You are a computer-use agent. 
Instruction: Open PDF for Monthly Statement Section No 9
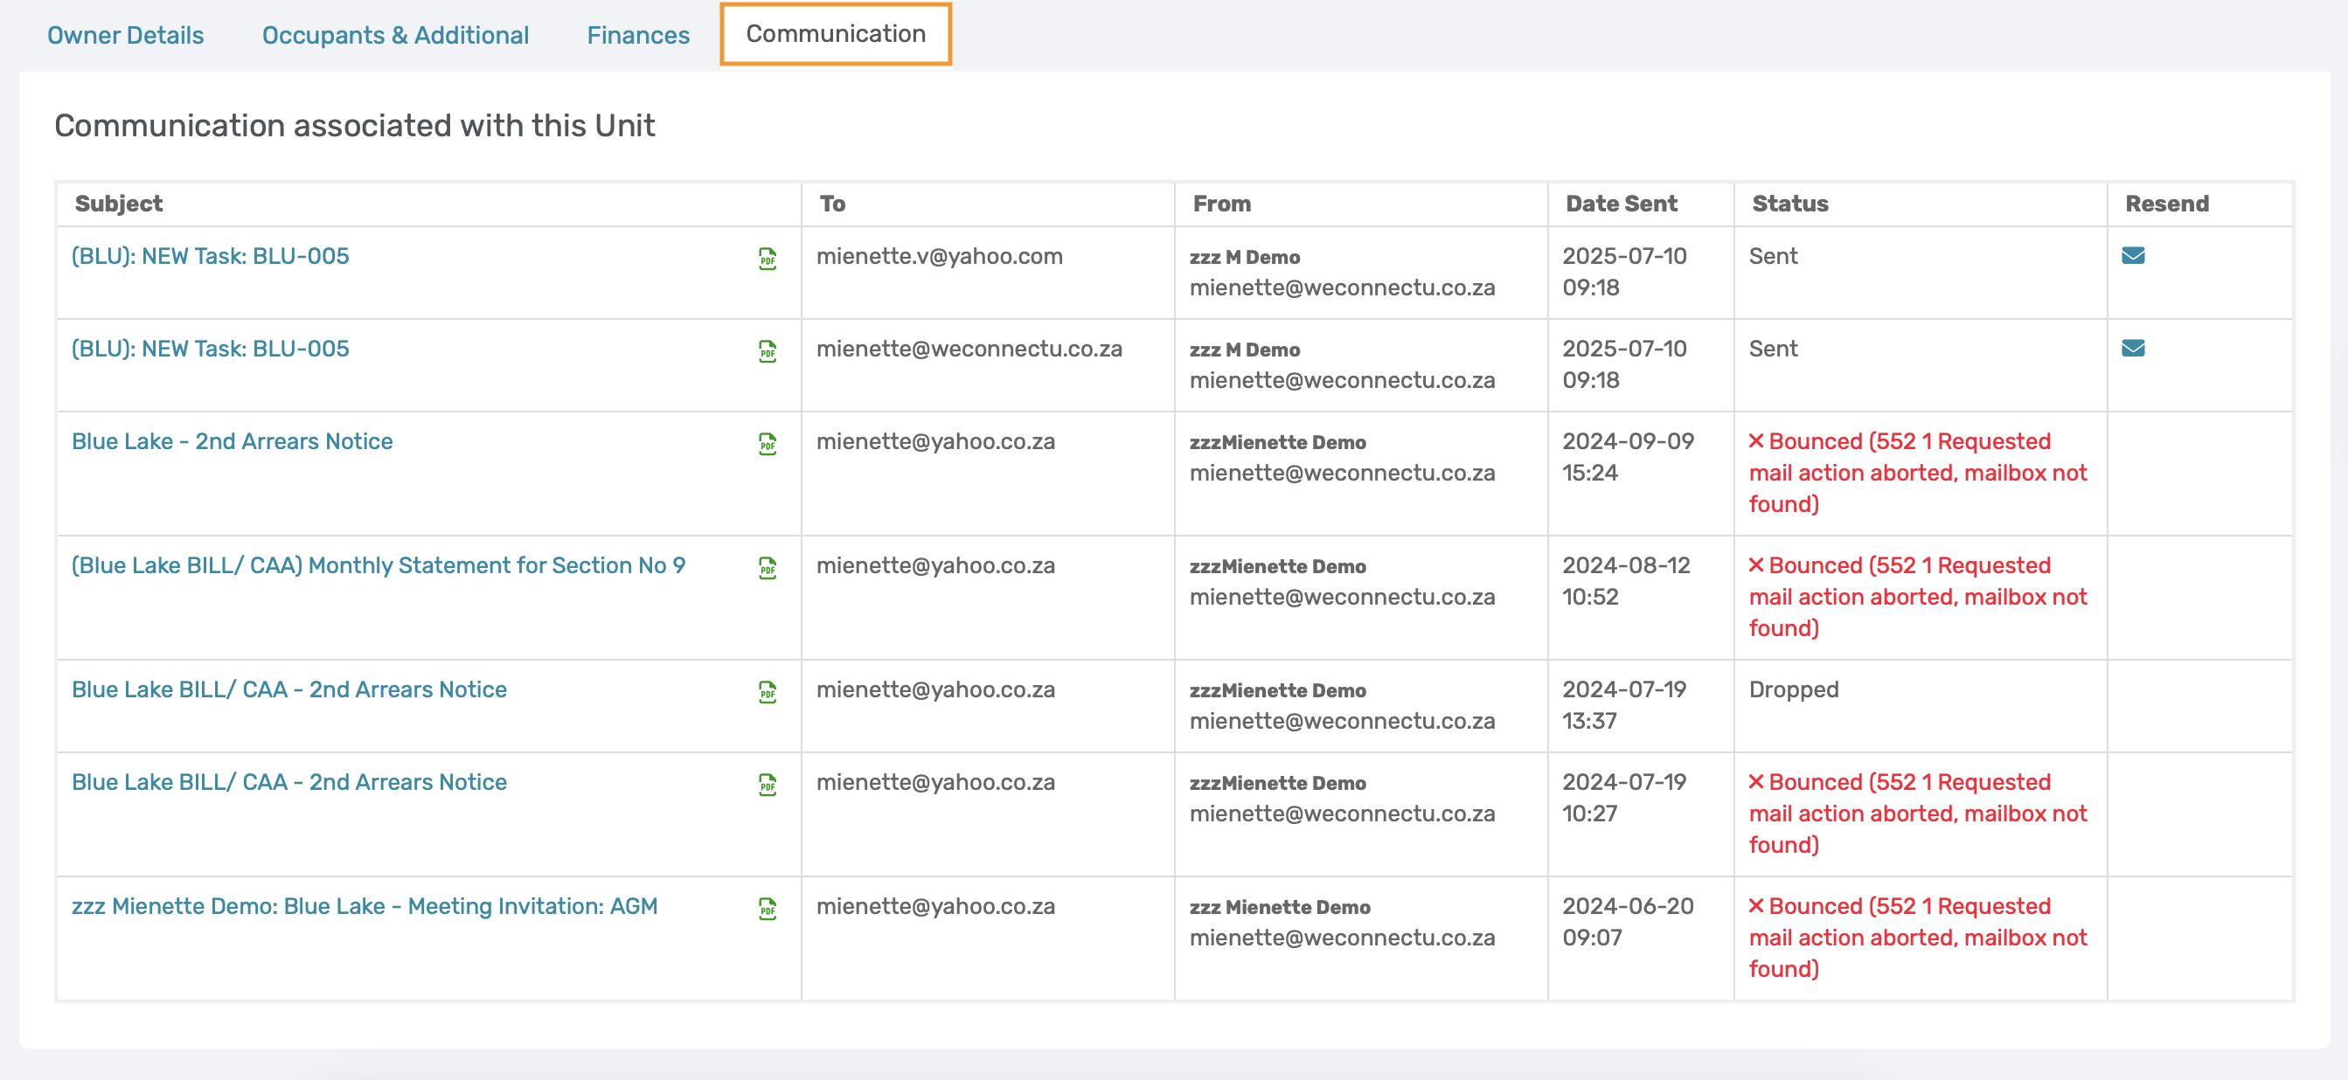coord(768,568)
